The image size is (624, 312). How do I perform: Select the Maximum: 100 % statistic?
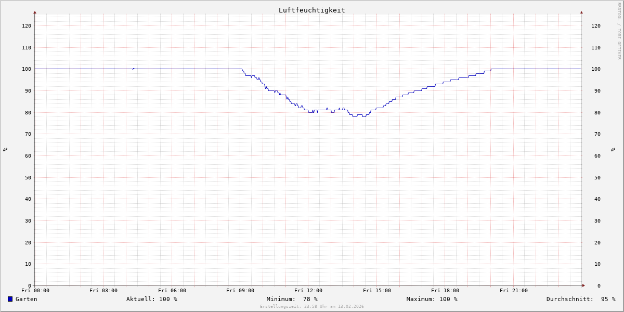(432, 299)
